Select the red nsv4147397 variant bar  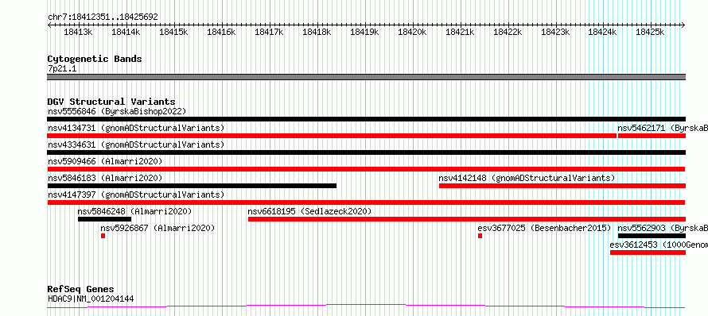pyautogui.click(x=367, y=202)
